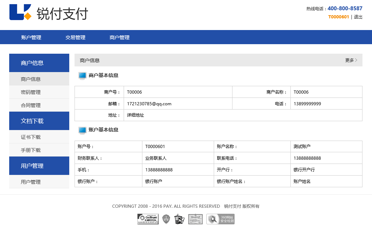Open the GeoTrust verification seal in footer

coord(147,219)
